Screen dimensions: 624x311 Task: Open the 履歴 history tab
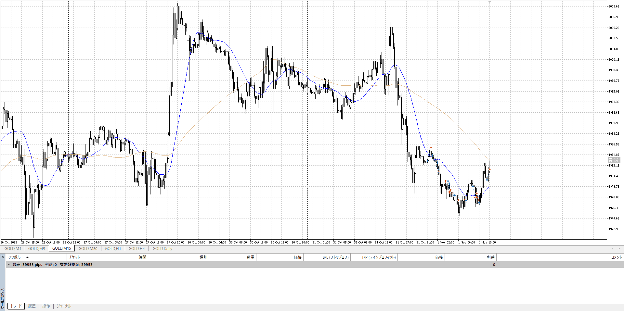[x=32, y=306]
